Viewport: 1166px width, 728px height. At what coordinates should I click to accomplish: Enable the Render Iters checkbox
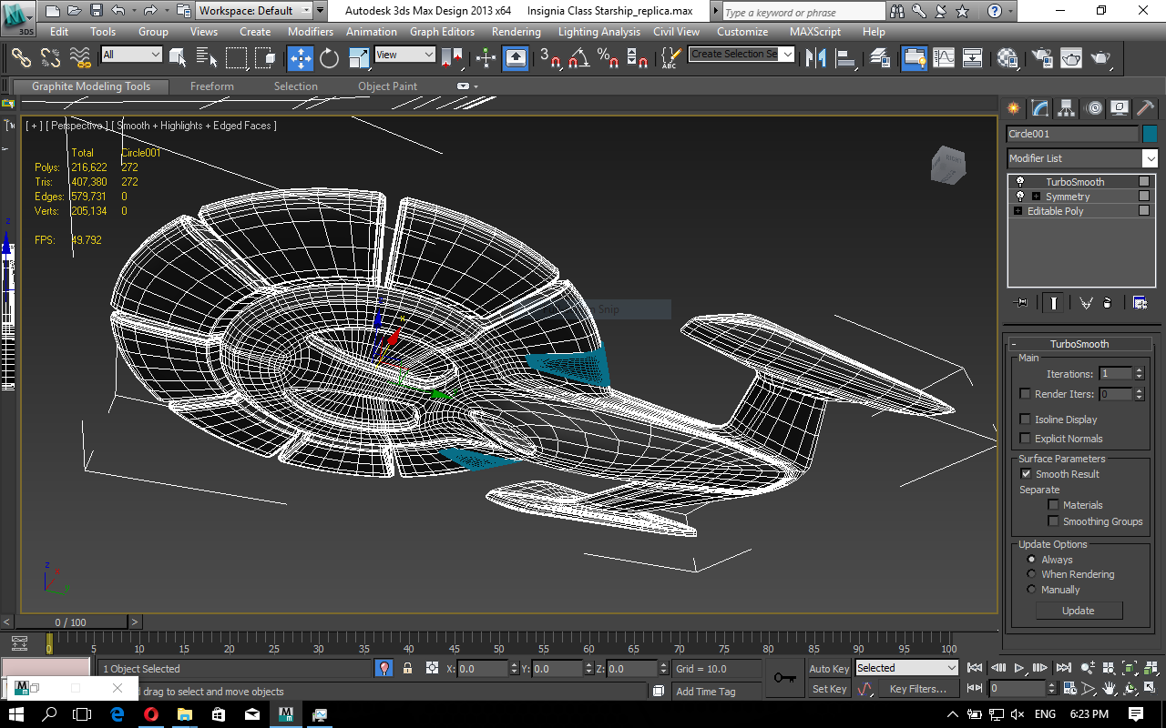coord(1025,394)
